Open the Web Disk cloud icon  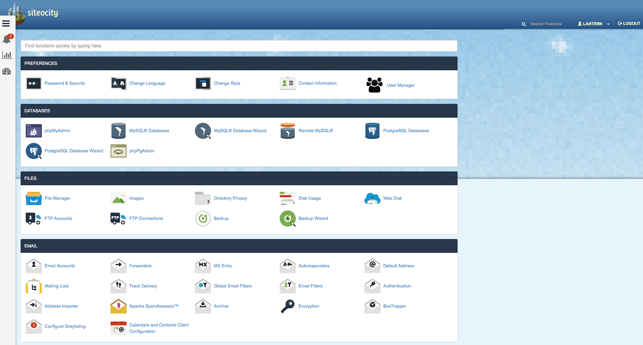click(x=372, y=198)
